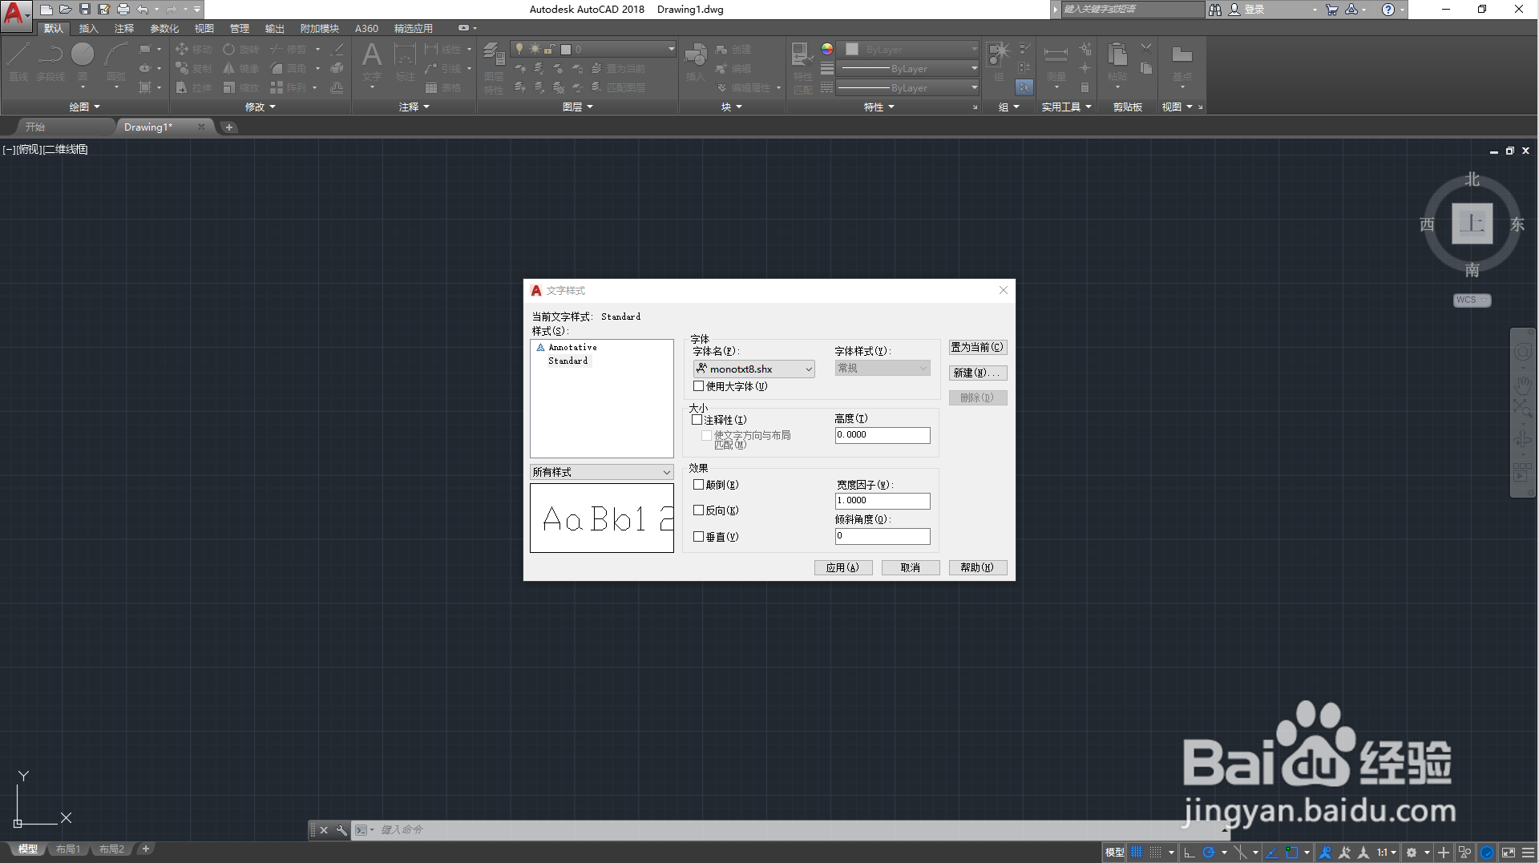Screen dimensions: 1539x863
Task: Click Cancel (取消) button
Action: (x=910, y=567)
